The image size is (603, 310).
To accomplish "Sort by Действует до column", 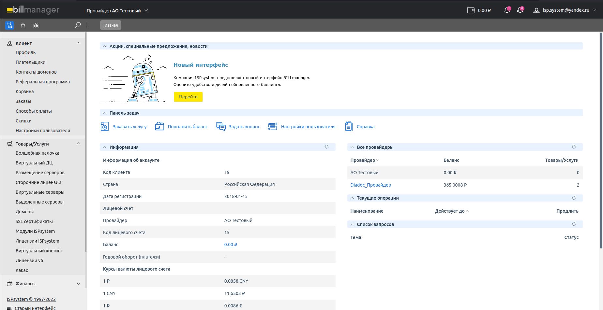I will (452, 211).
